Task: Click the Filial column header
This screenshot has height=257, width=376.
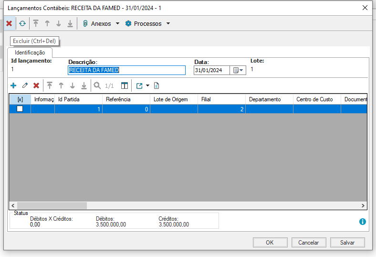Action: point(221,99)
